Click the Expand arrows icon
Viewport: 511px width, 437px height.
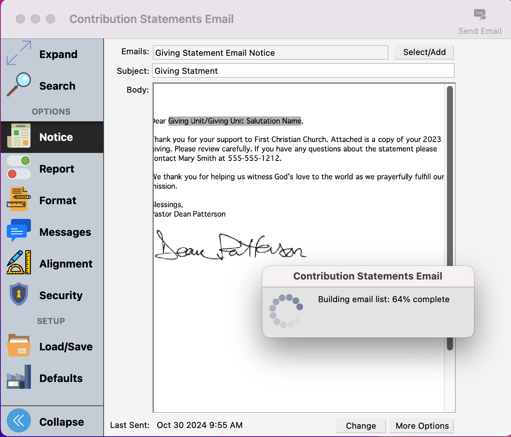tap(19, 53)
